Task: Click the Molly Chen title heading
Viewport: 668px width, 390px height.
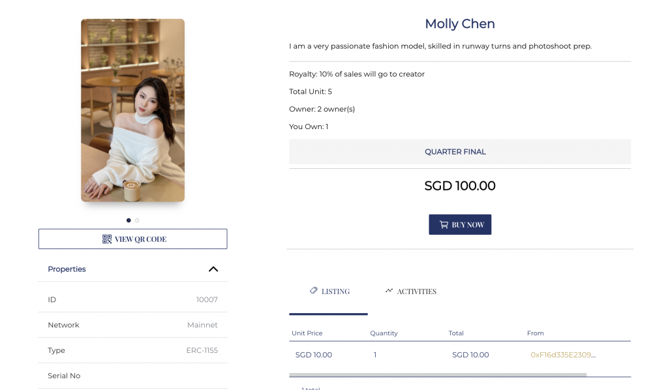Action: point(460,23)
